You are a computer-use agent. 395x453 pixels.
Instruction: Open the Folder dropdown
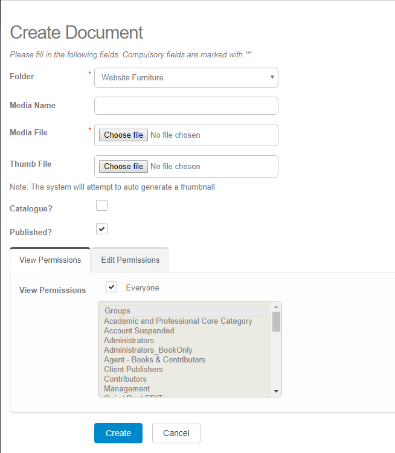(x=186, y=77)
